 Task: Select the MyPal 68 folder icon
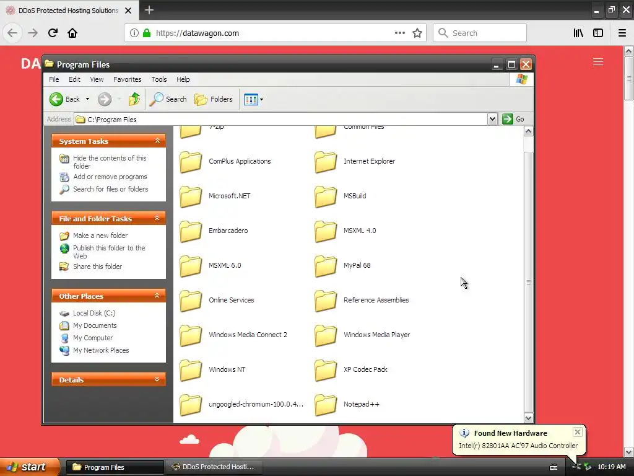point(326,267)
